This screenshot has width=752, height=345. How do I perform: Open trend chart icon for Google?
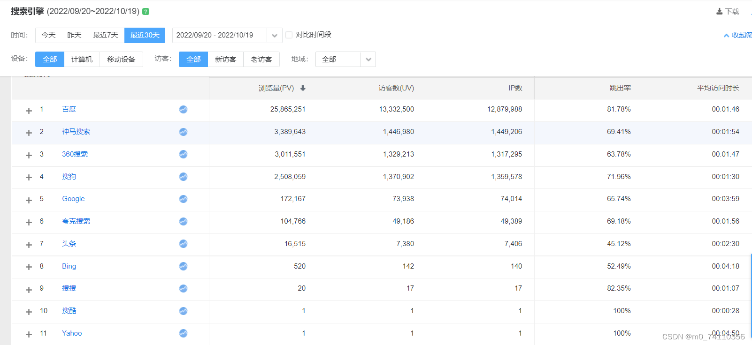pyautogui.click(x=183, y=199)
